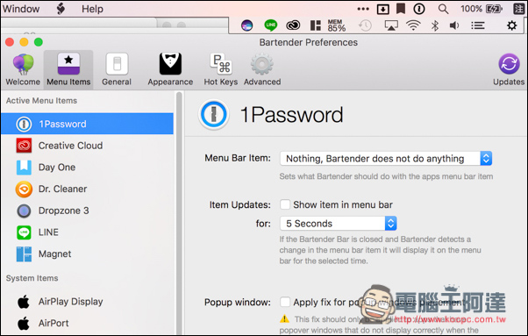Select 1Password in Active Menu Items

point(87,124)
